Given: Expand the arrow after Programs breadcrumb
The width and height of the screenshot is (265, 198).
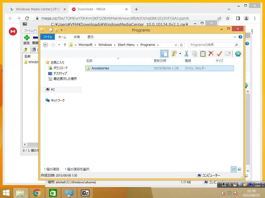Looking at the screenshot, I should click(158, 45).
